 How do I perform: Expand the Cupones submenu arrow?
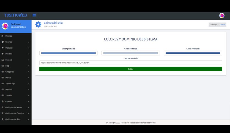tap(29, 101)
